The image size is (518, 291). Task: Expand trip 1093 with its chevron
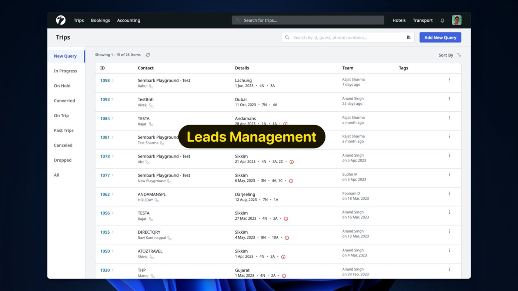tap(113, 99)
